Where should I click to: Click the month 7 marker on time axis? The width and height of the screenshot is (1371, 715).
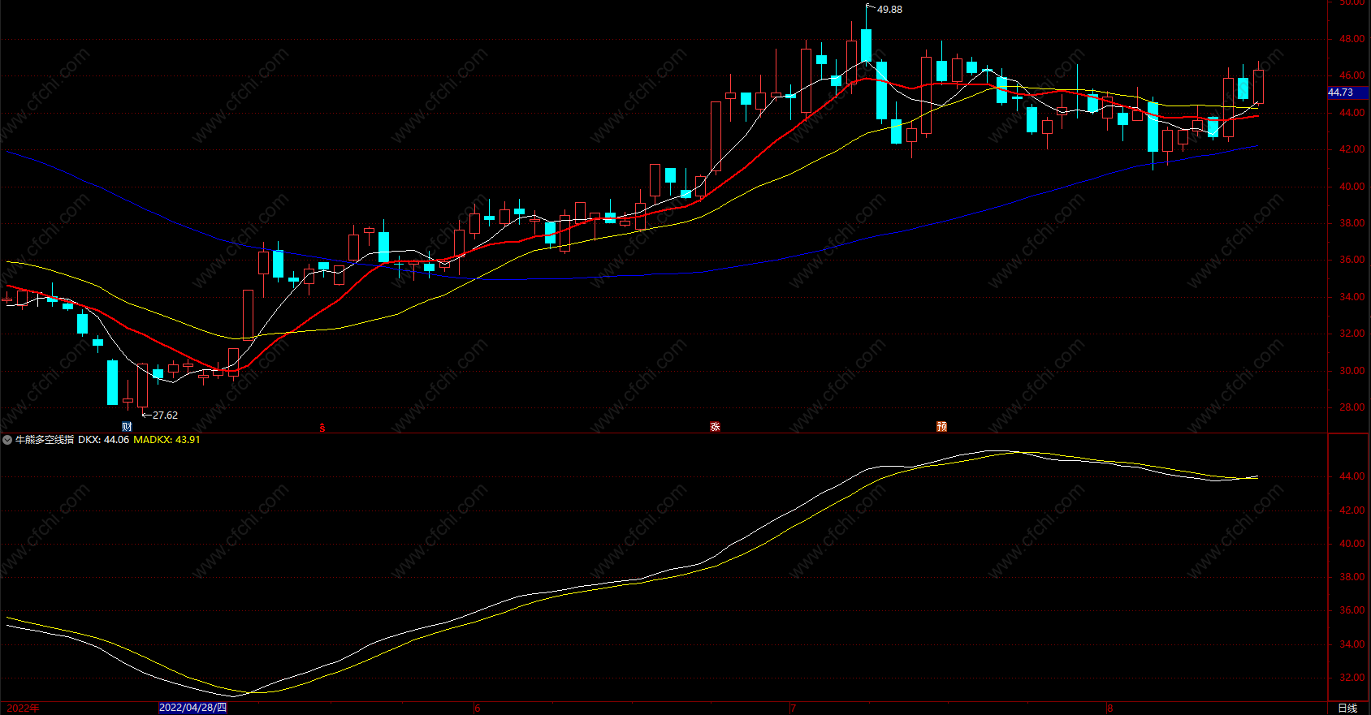[x=793, y=709]
